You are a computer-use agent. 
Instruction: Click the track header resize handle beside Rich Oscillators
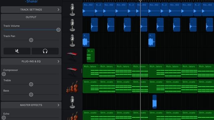click(x=82, y=71)
